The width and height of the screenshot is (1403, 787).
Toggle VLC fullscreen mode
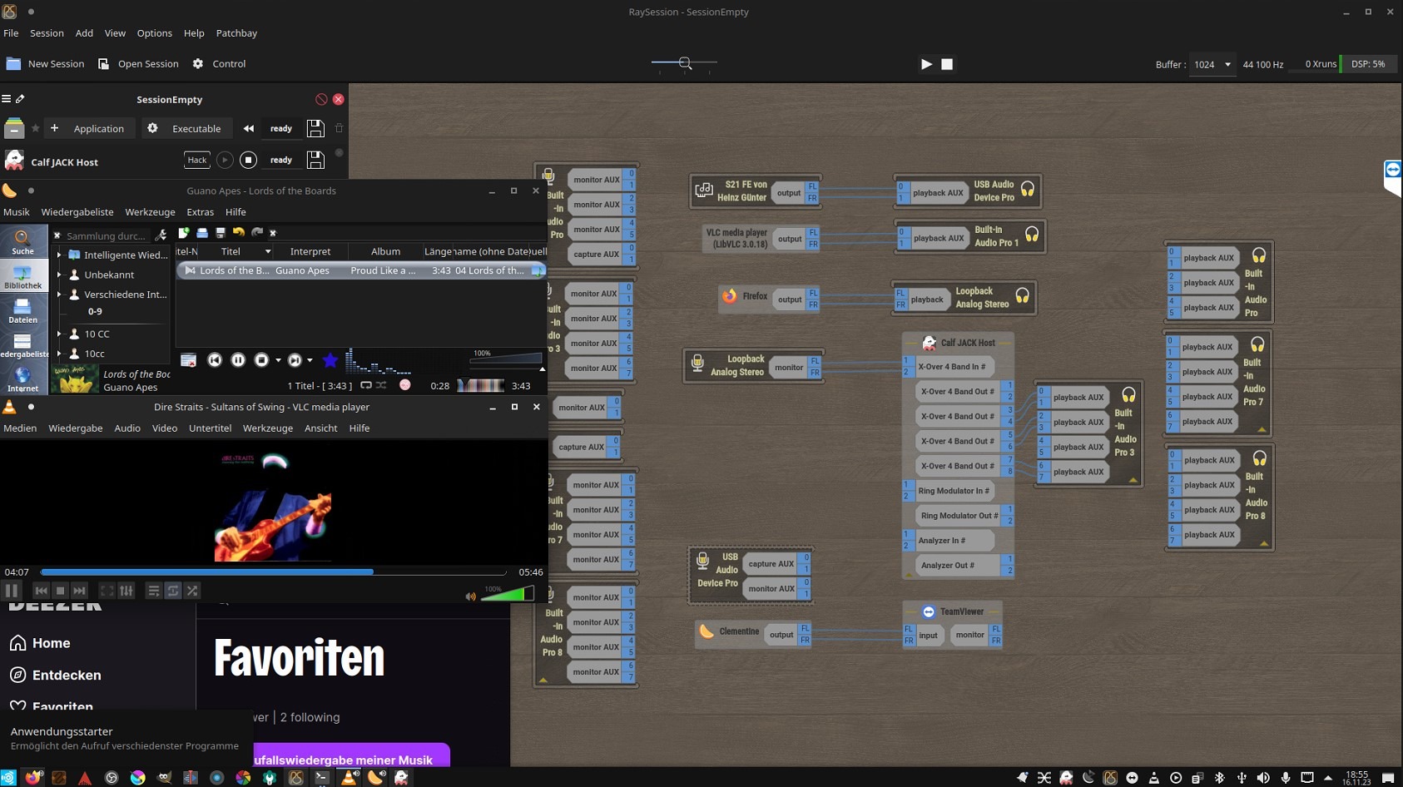click(x=107, y=591)
